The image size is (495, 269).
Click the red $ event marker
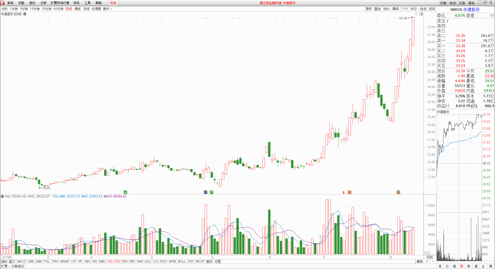(344, 192)
